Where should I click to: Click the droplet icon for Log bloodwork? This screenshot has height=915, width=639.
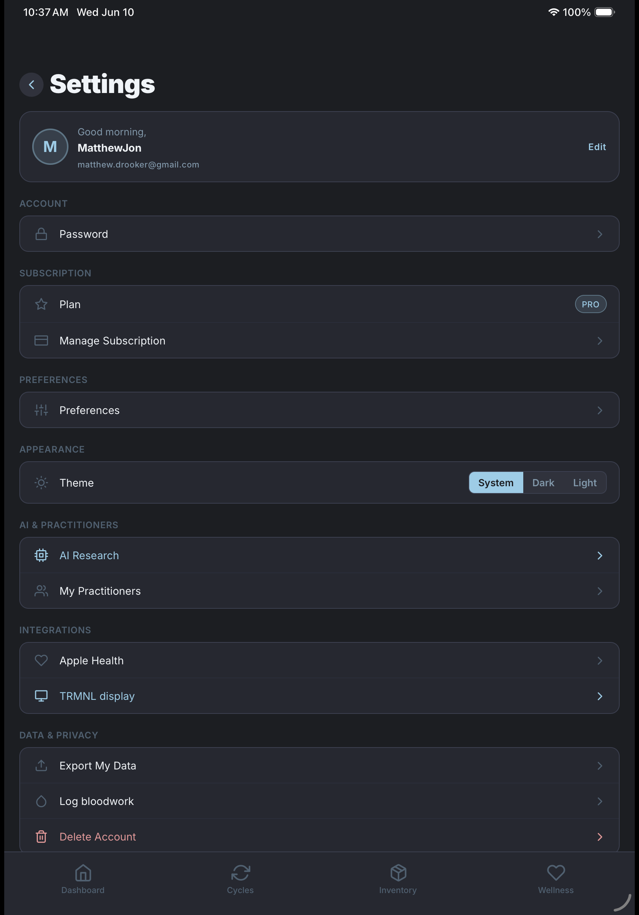(x=41, y=802)
